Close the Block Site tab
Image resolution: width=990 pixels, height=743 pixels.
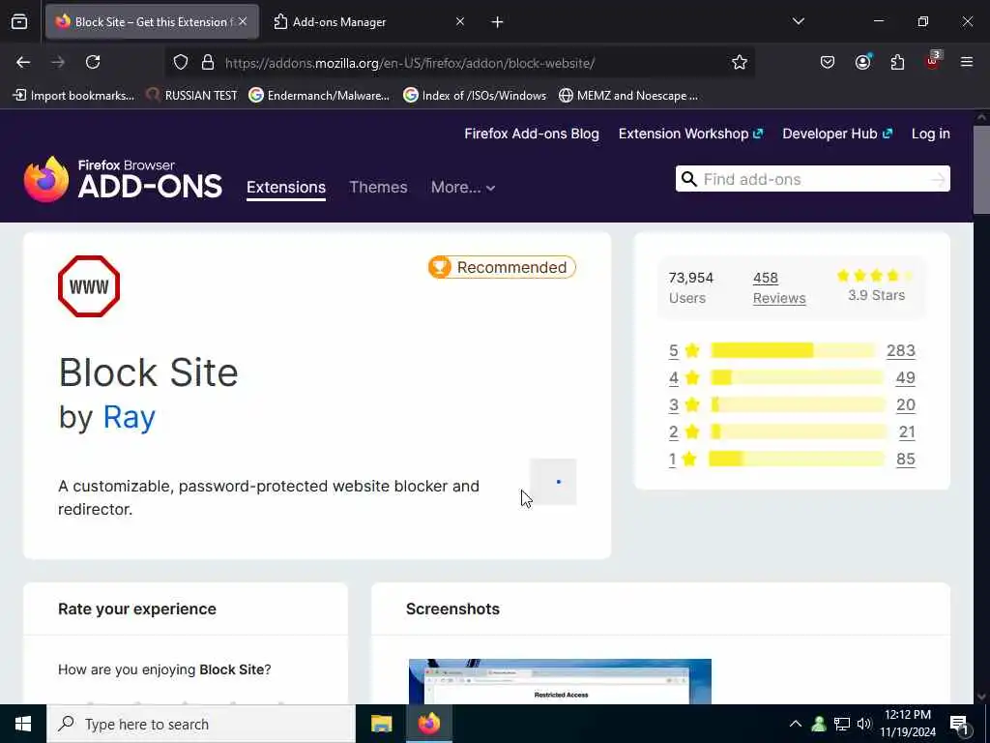point(243,21)
